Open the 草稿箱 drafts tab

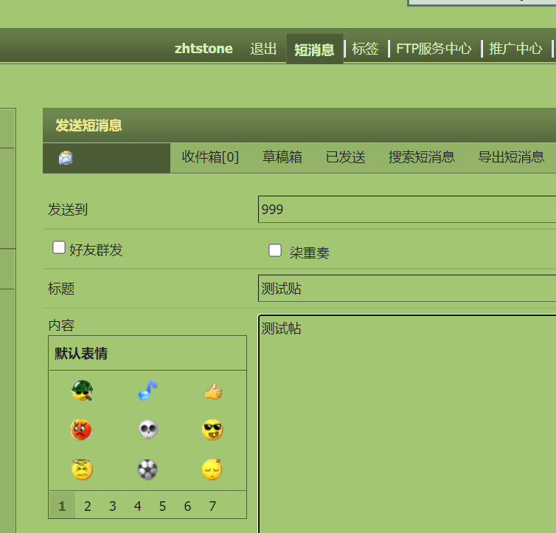282,157
